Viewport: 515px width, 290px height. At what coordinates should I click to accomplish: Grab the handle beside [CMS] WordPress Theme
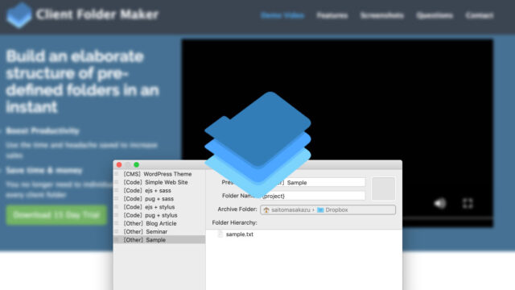[x=116, y=174]
